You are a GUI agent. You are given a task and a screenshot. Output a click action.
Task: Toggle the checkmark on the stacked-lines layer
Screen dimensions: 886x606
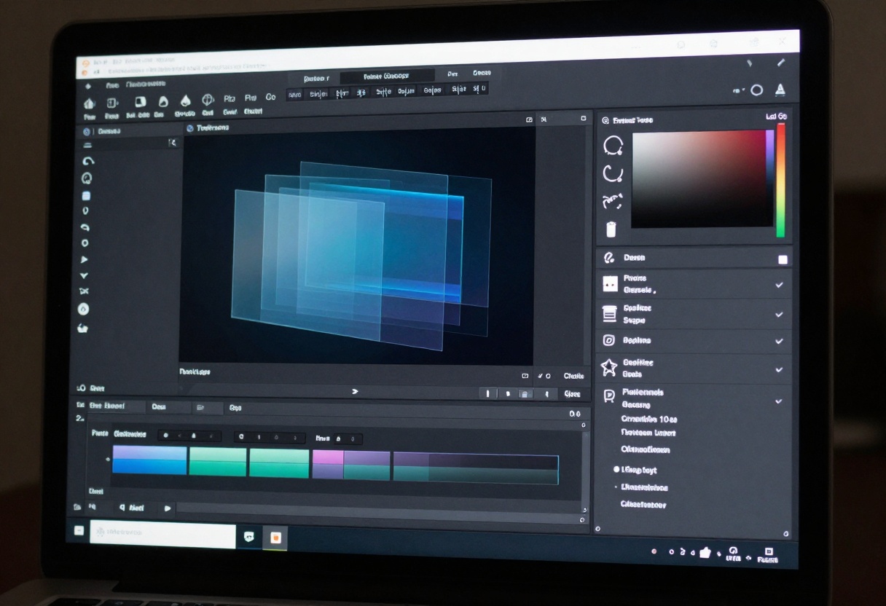click(779, 315)
